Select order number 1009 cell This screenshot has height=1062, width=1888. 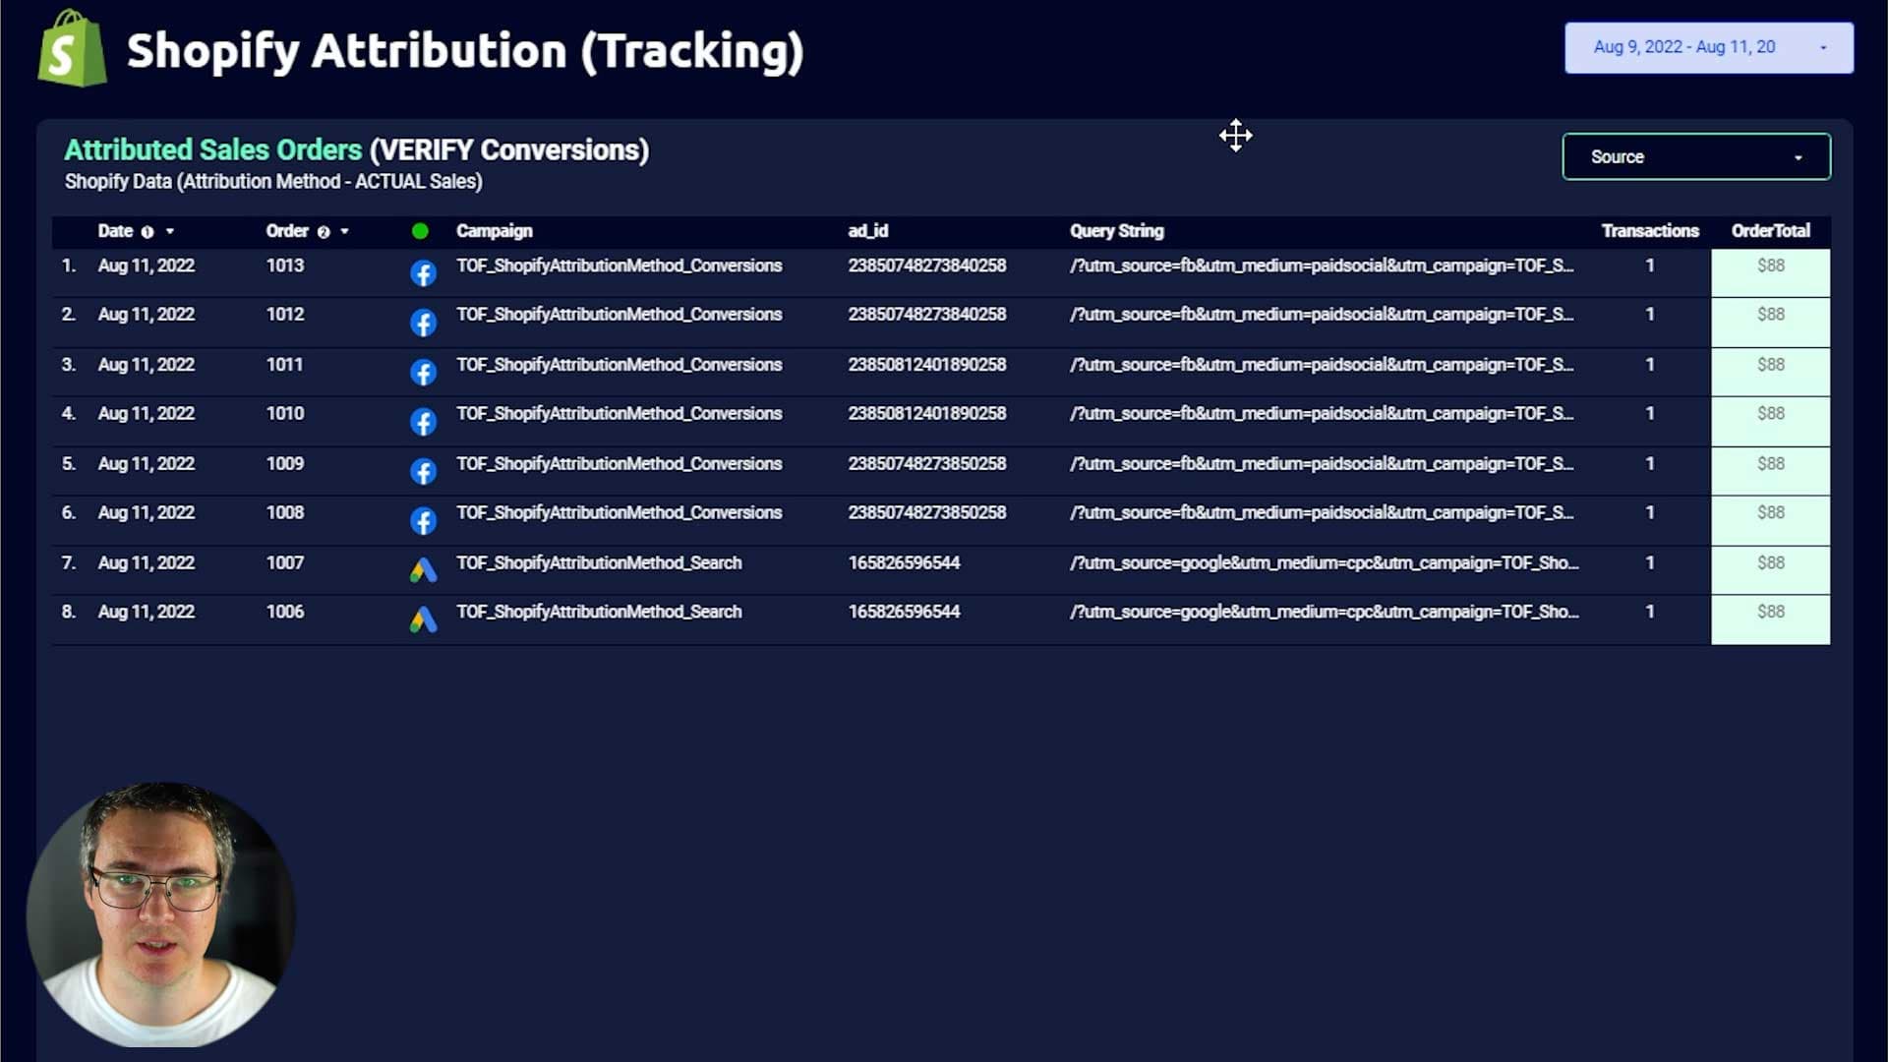pos(285,464)
